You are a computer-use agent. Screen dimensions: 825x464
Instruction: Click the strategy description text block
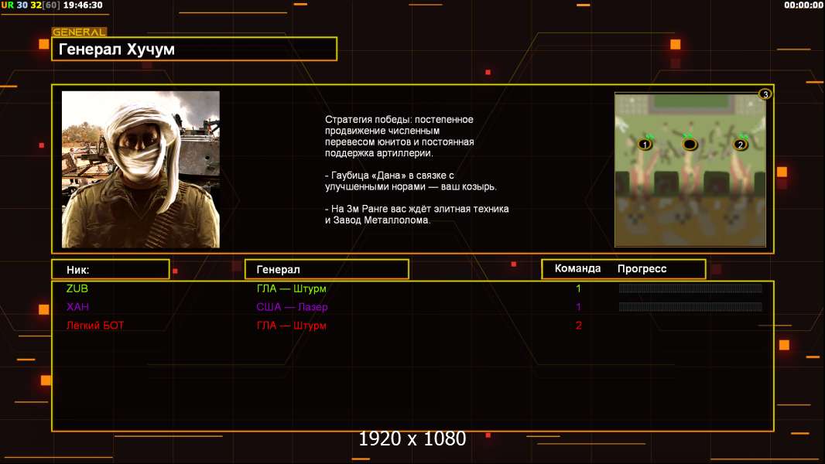point(416,169)
